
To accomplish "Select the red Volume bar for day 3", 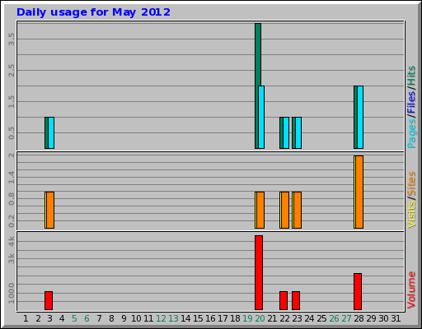I will point(49,301).
